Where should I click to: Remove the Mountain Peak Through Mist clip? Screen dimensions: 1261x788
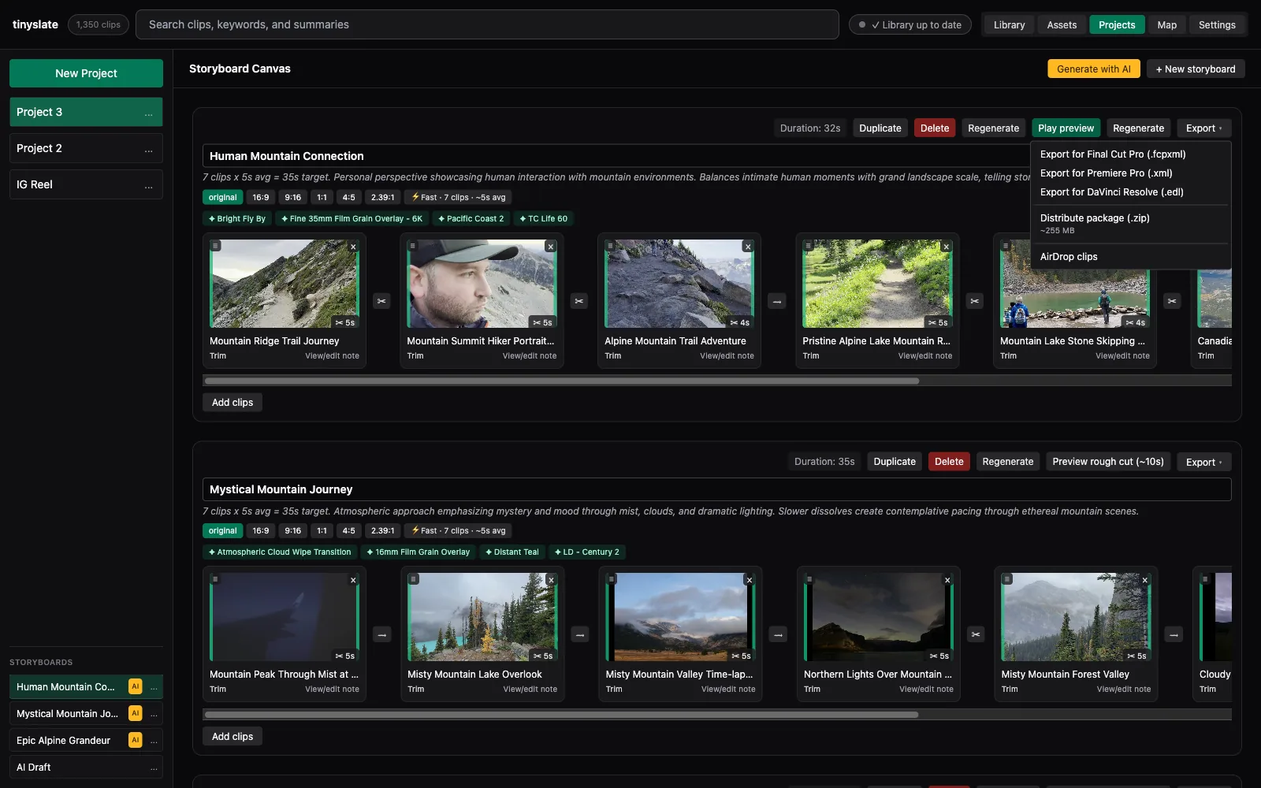coord(353,580)
